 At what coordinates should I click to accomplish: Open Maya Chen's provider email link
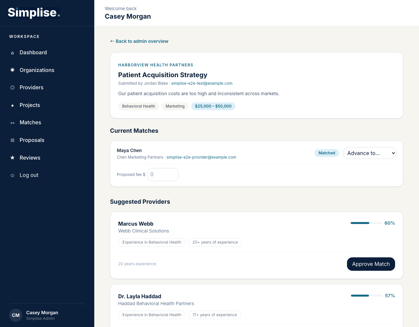click(x=201, y=157)
